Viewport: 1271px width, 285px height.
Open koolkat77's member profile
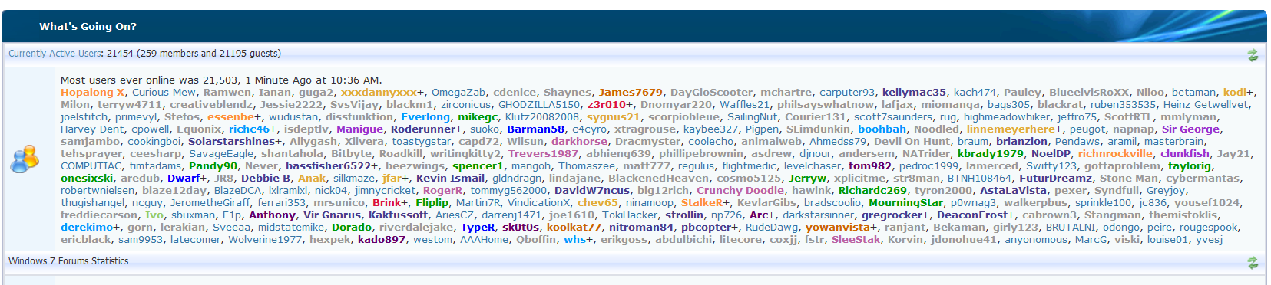574,228
